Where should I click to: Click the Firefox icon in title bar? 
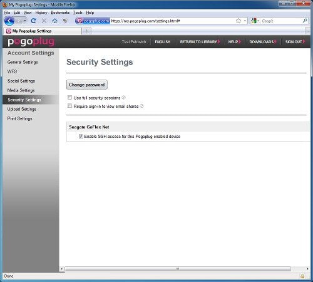point(5,4)
